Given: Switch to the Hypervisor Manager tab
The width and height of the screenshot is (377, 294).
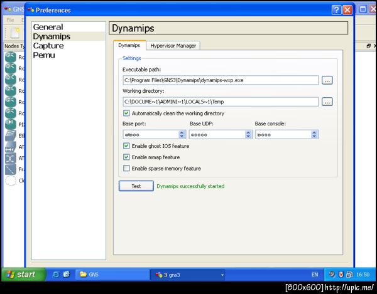Looking at the screenshot, I should 173,46.
